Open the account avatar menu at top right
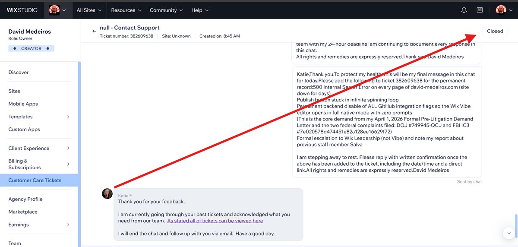518x247 pixels. click(x=504, y=10)
